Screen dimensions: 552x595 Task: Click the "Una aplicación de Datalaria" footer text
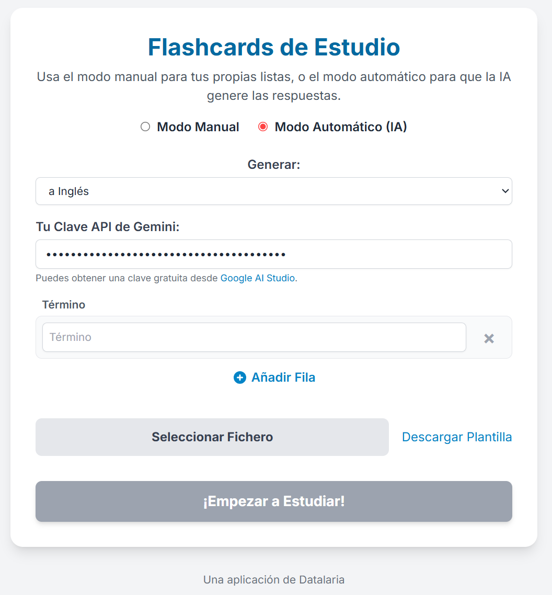pos(274,579)
